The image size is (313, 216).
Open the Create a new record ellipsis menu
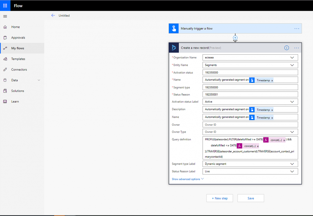click(296, 48)
